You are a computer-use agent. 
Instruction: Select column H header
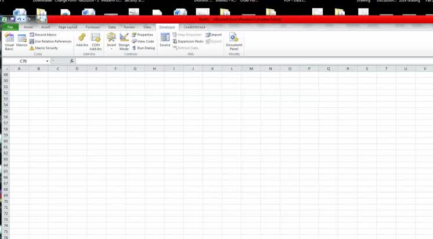(154, 68)
